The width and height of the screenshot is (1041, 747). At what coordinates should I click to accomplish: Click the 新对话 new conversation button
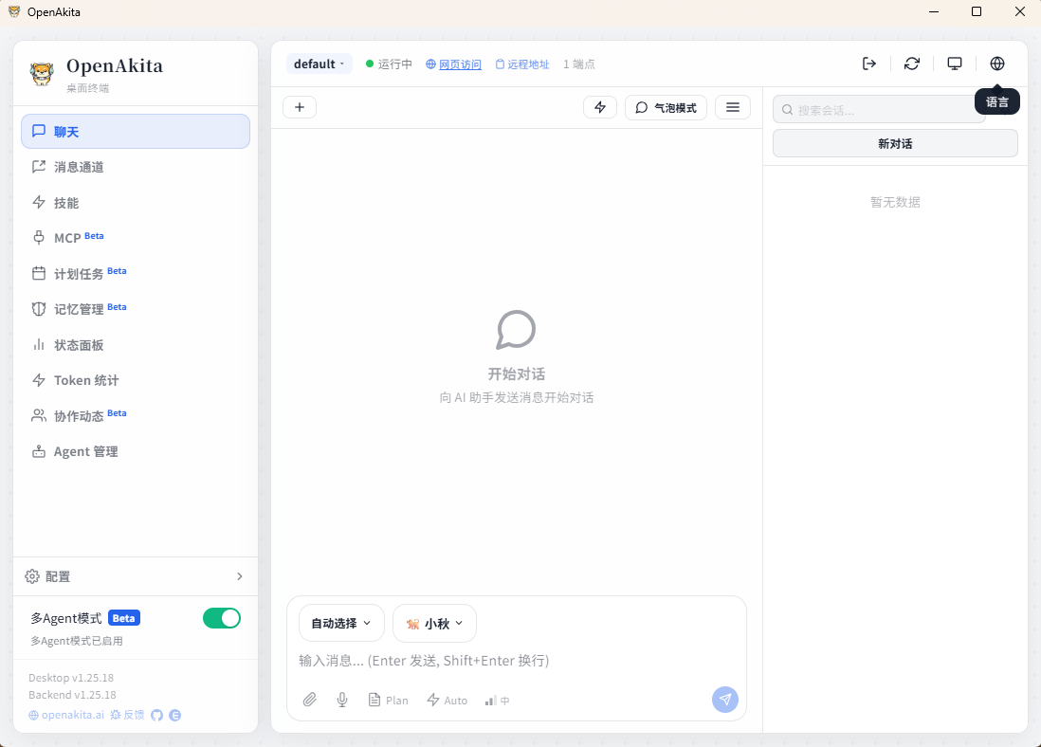point(895,143)
